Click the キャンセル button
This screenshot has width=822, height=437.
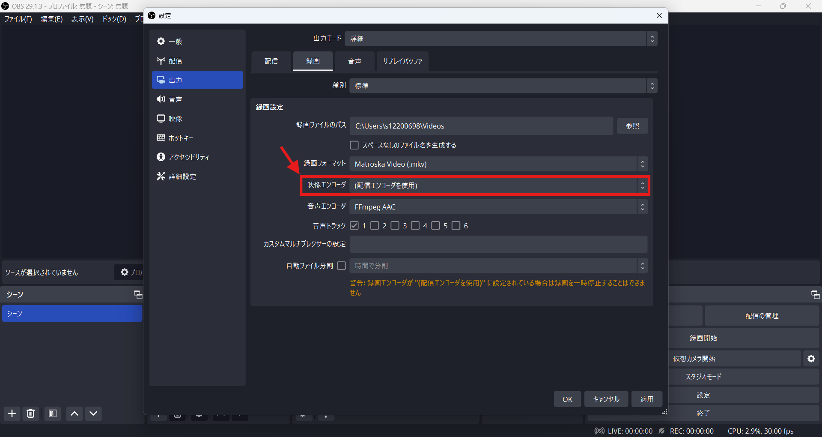pos(606,399)
